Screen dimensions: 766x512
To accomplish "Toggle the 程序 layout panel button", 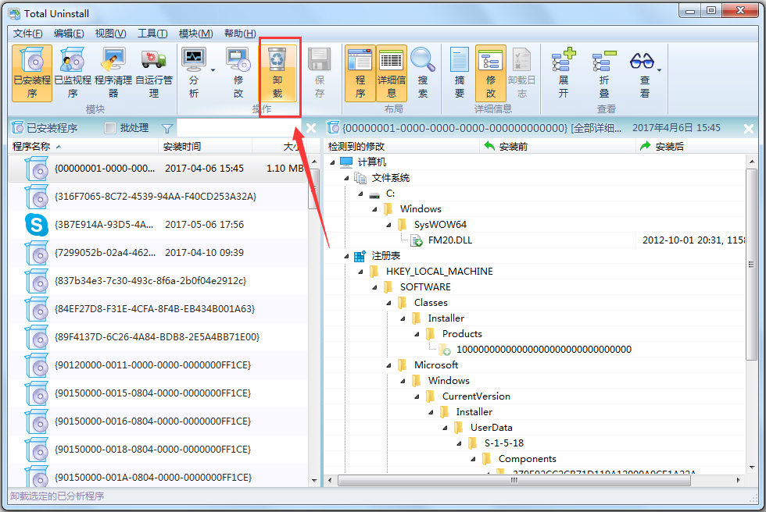I will (360, 59).
